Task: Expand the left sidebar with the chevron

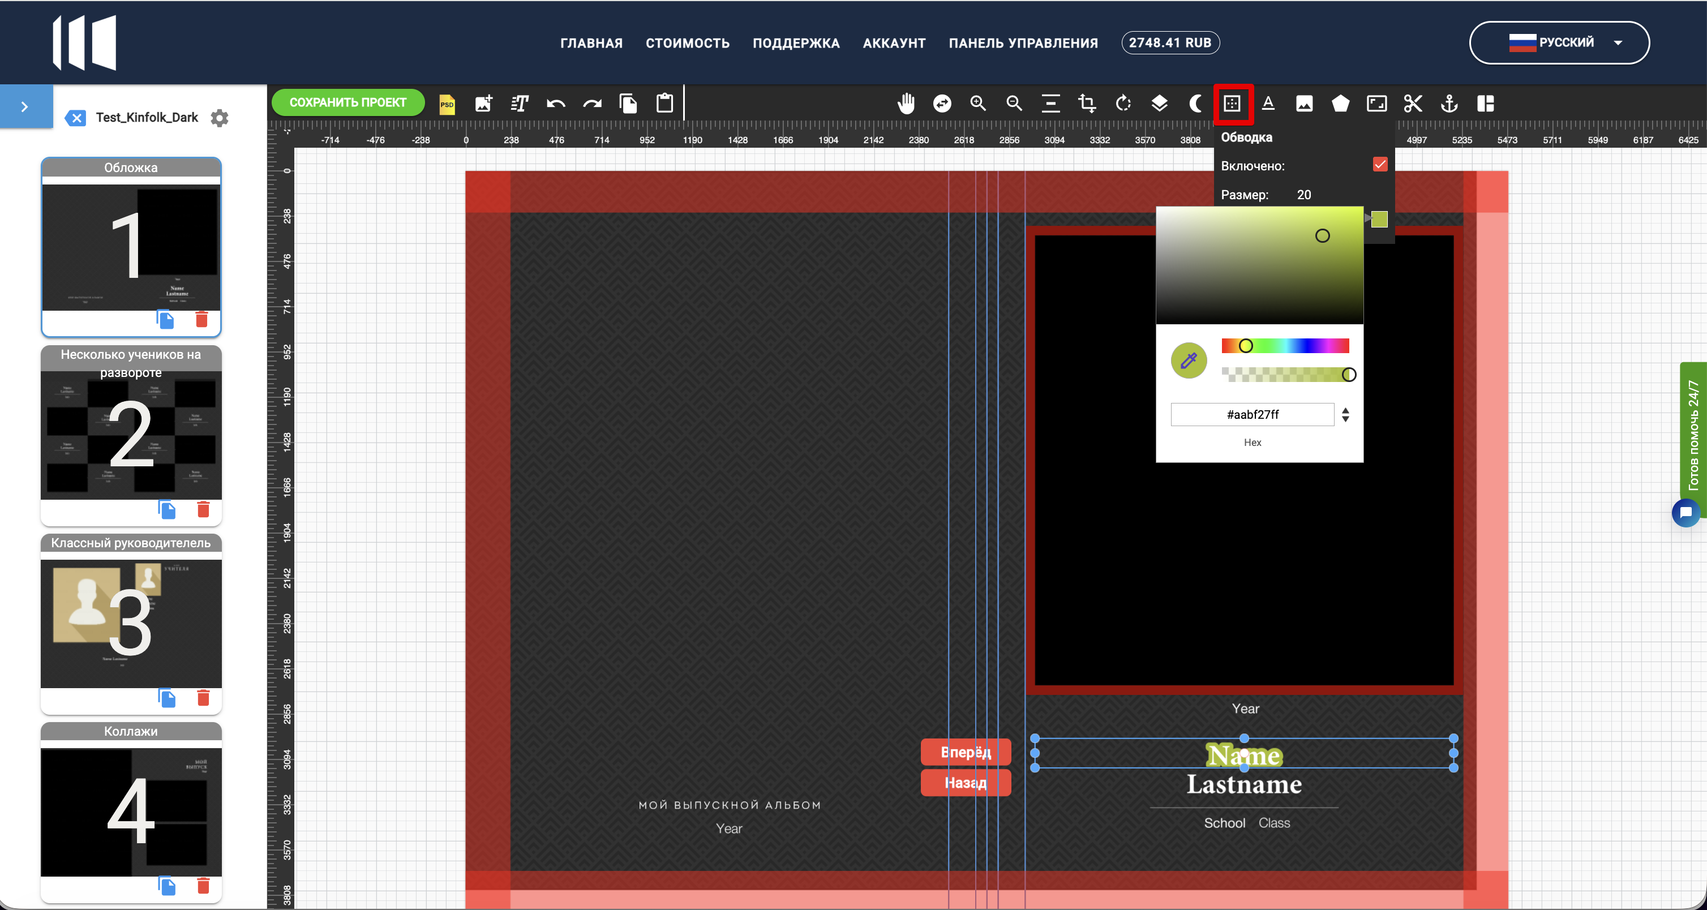Action: pyautogui.click(x=25, y=106)
